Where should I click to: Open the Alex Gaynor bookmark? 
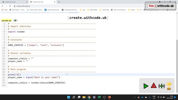(x=17, y=10)
